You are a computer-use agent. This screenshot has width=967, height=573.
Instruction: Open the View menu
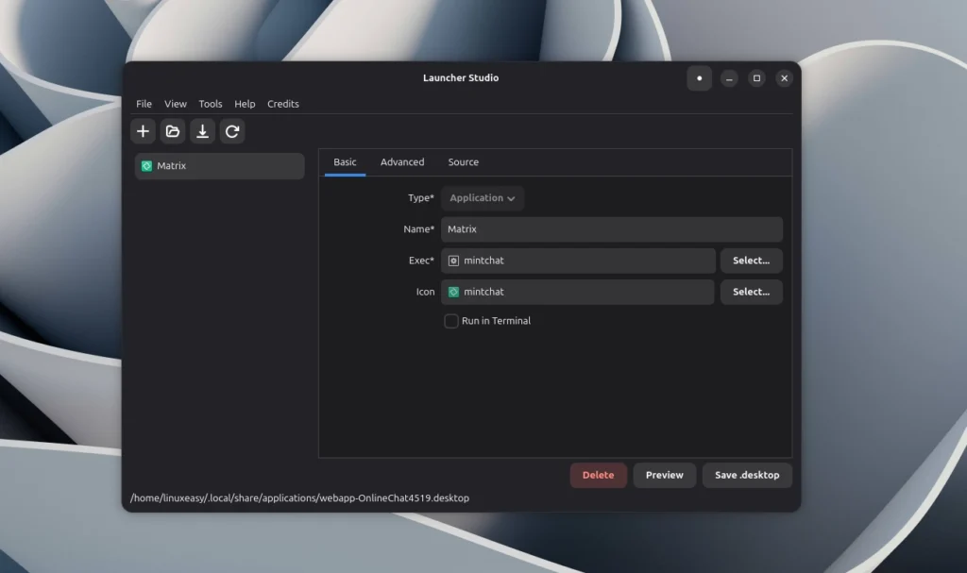(176, 104)
